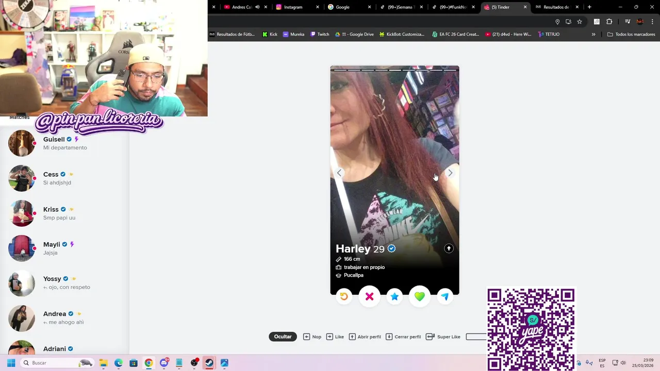This screenshot has width=660, height=371.
Task: Click the Ocultar button
Action: pyautogui.click(x=283, y=336)
